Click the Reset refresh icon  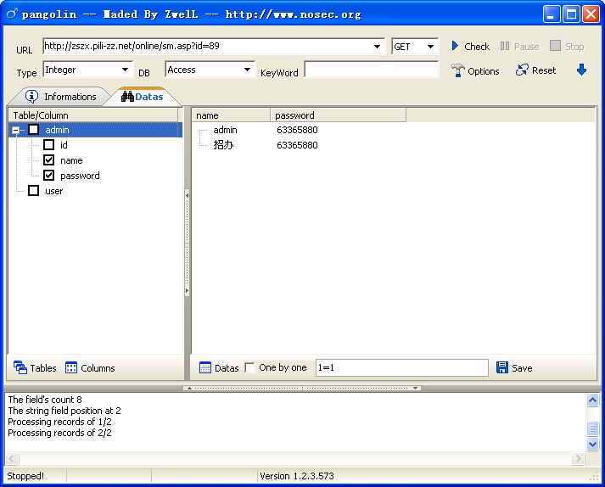(x=522, y=70)
